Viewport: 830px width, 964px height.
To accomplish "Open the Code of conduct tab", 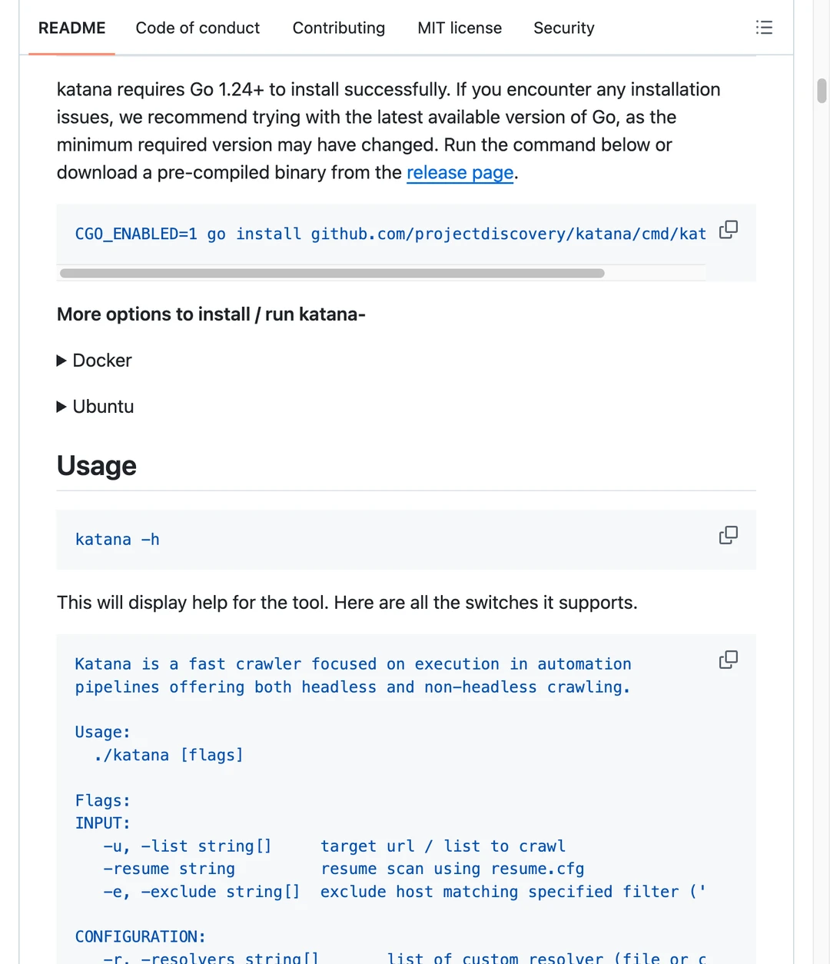I will [x=198, y=28].
